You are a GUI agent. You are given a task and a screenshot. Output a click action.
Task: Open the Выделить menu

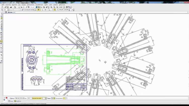pos(14,5)
